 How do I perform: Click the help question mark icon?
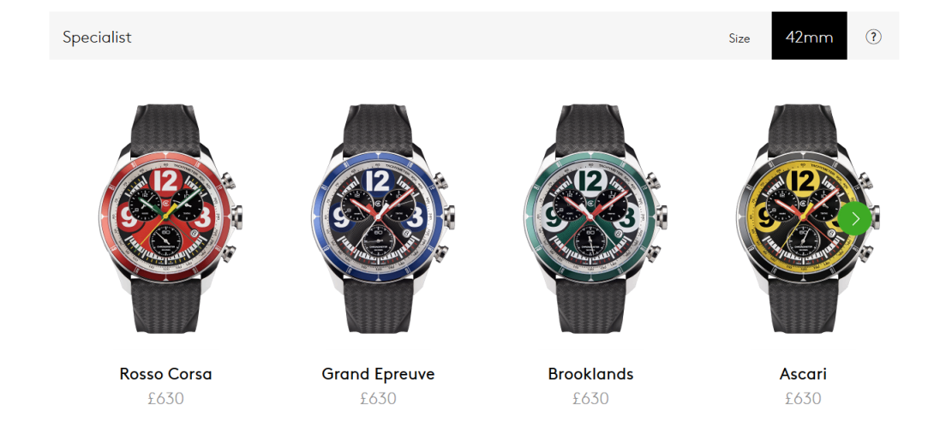(x=873, y=37)
